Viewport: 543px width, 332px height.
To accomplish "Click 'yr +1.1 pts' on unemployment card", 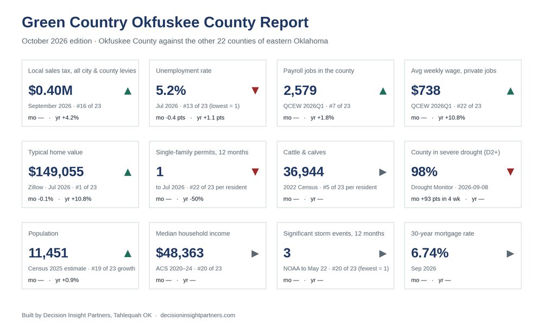I will click(211, 118).
